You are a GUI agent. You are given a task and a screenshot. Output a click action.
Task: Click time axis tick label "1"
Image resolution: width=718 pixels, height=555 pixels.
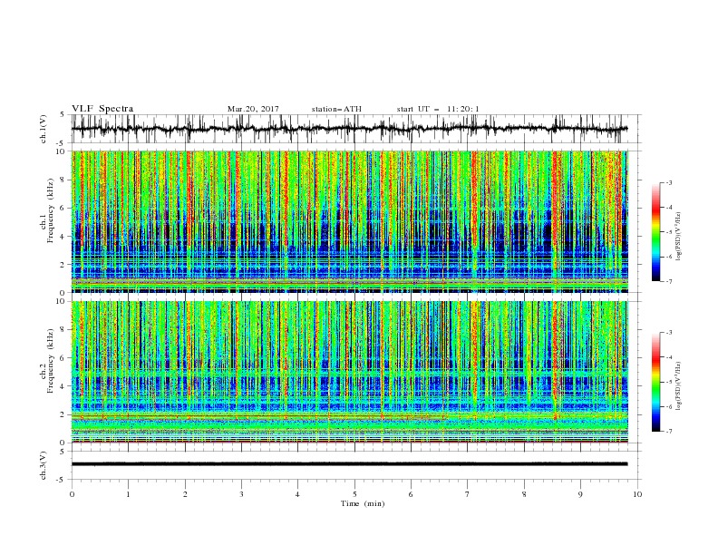point(128,494)
